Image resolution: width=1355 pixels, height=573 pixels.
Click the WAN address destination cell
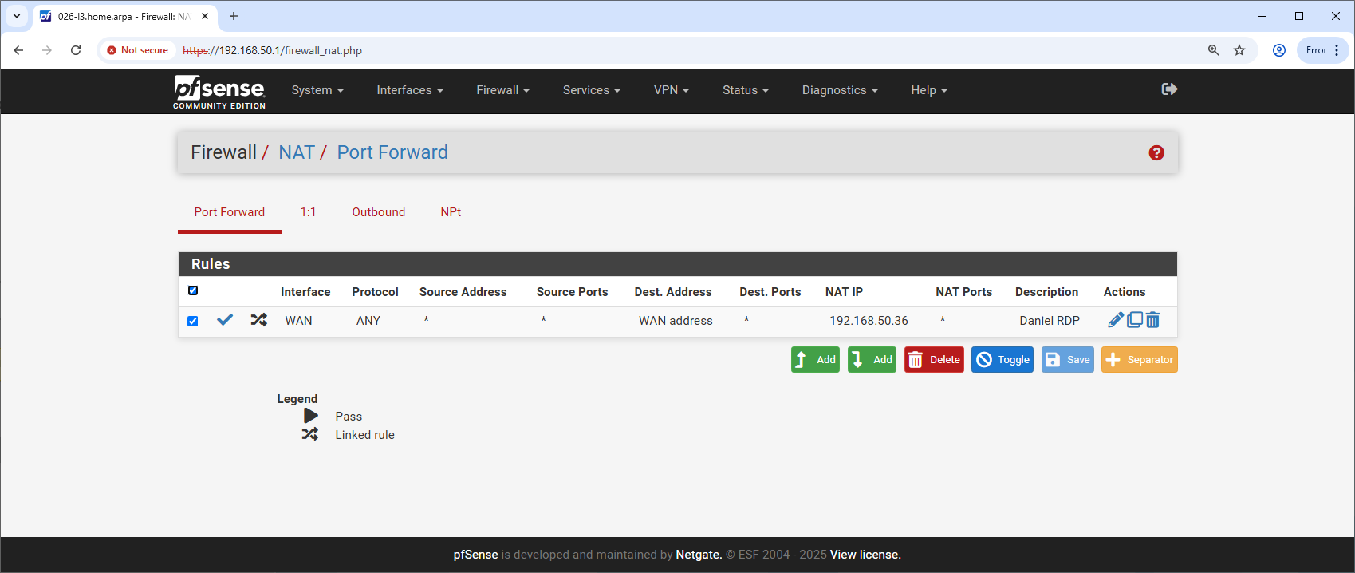(x=676, y=321)
